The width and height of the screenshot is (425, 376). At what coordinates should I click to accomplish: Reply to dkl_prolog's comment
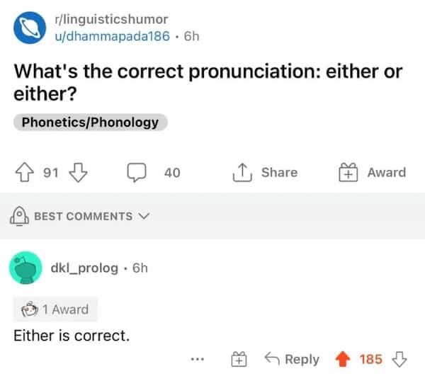(x=294, y=359)
